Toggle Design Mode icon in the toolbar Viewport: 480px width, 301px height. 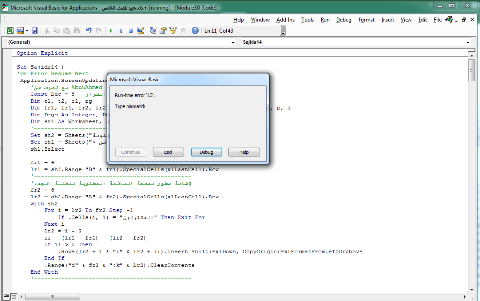141,30
